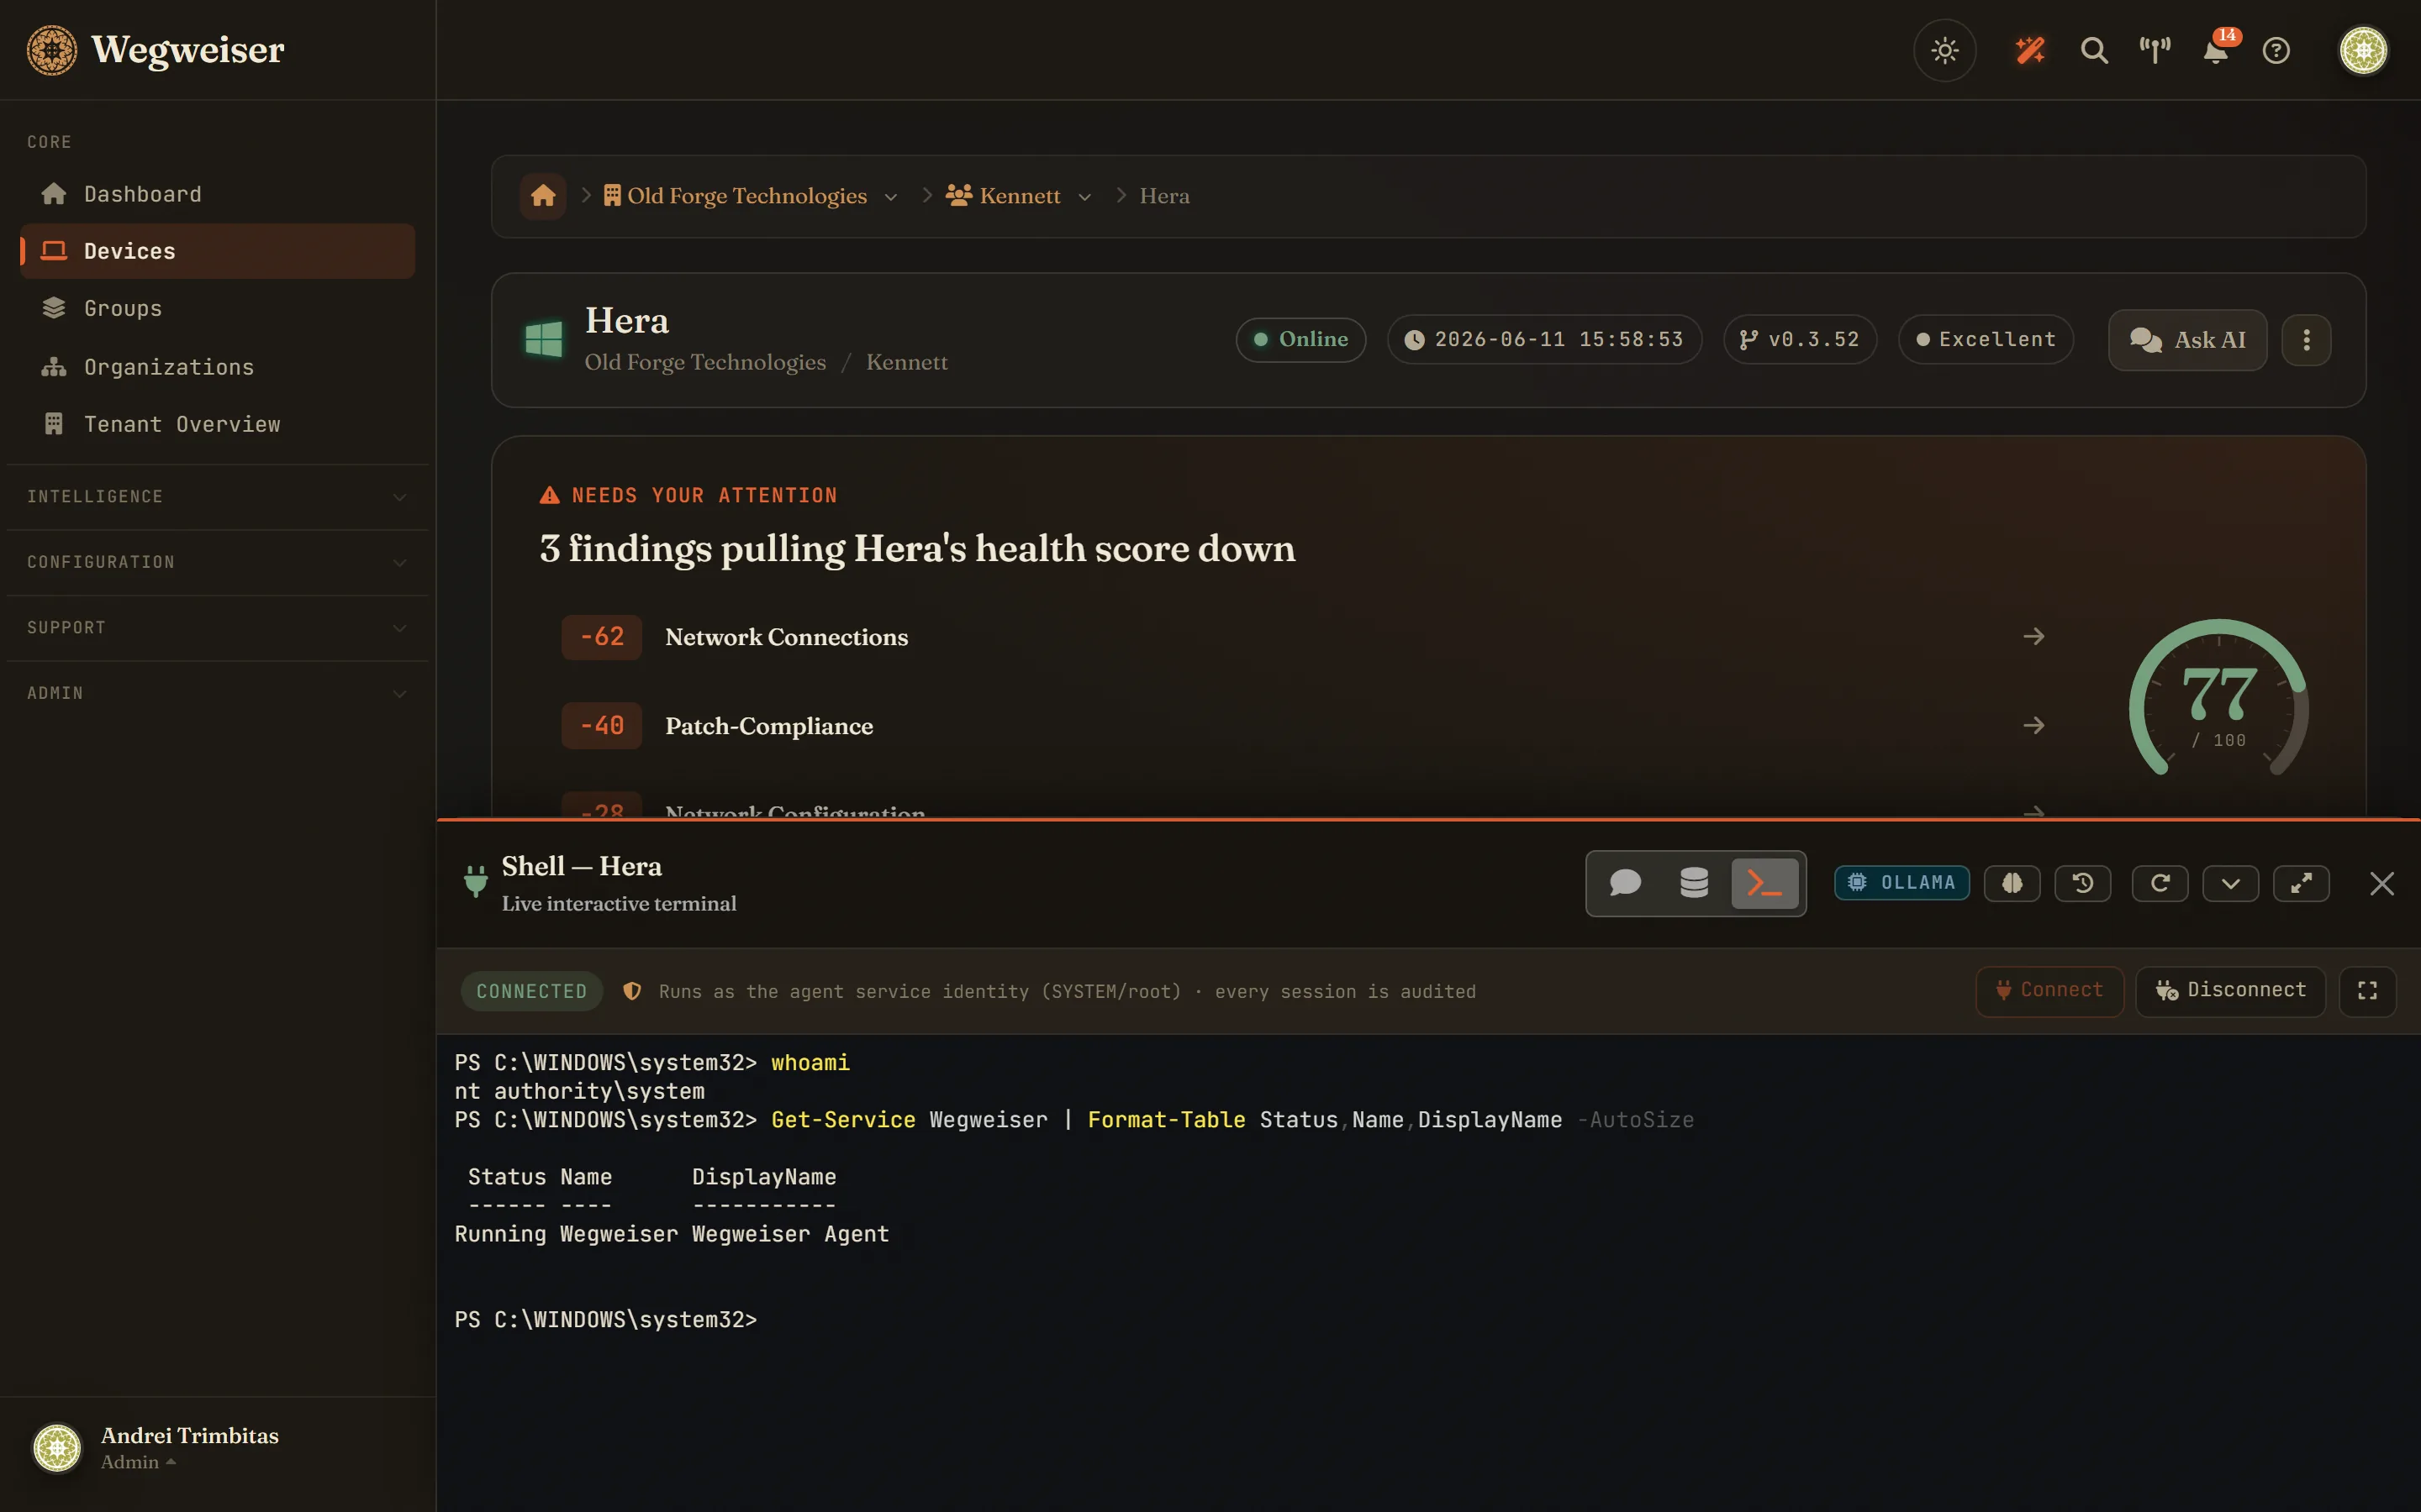The image size is (2421, 1512).
Task: Click the -62 Network Connections score
Action: point(602,637)
